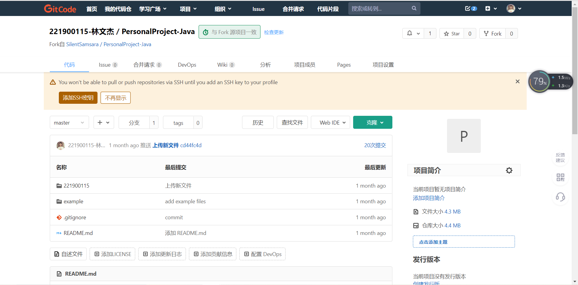Image resolution: width=578 pixels, height=285 pixels.
Task: Open the DevOps tab
Action: point(187,65)
